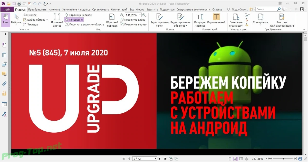This screenshot has width=308, height=162.
Task: Open Редактировать текст edit text tool
Action: 159,20
